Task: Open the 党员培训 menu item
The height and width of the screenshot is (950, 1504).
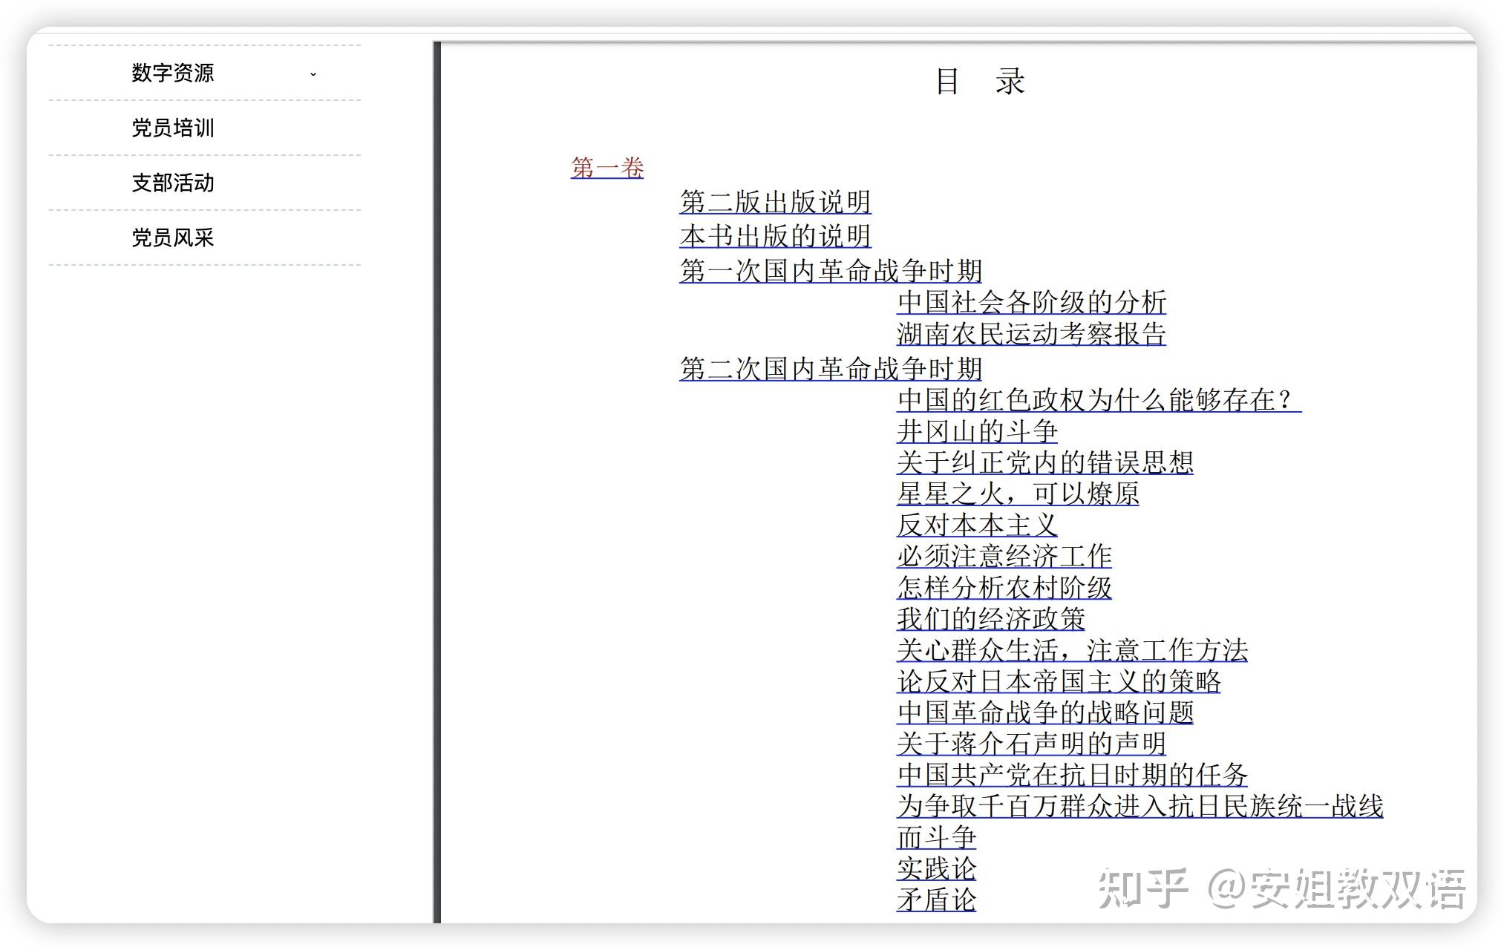Action: pos(172,128)
